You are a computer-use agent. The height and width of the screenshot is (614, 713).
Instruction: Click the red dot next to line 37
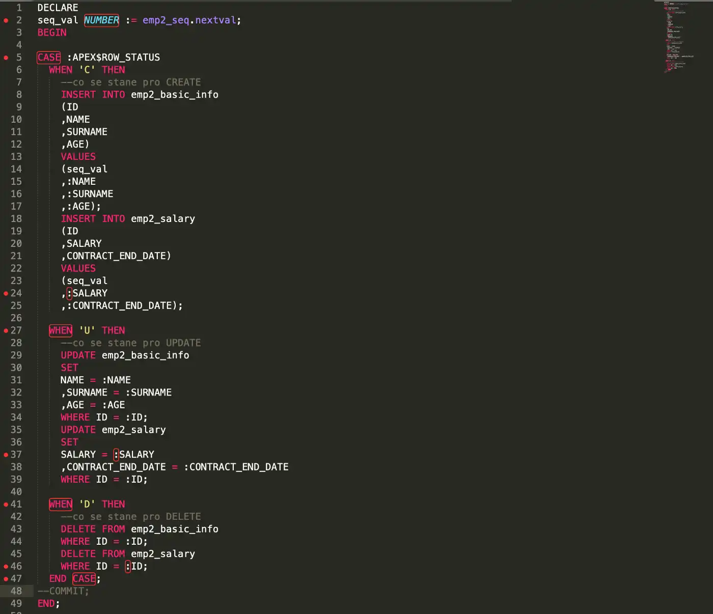pyautogui.click(x=6, y=455)
